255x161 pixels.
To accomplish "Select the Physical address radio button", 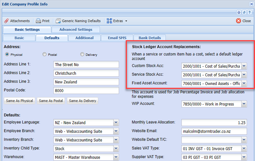I will [7, 55].
